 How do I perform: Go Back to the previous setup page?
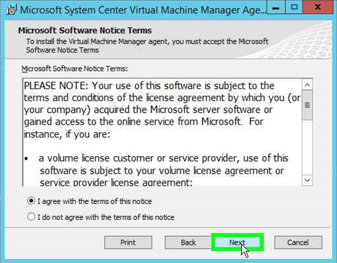pos(188,242)
